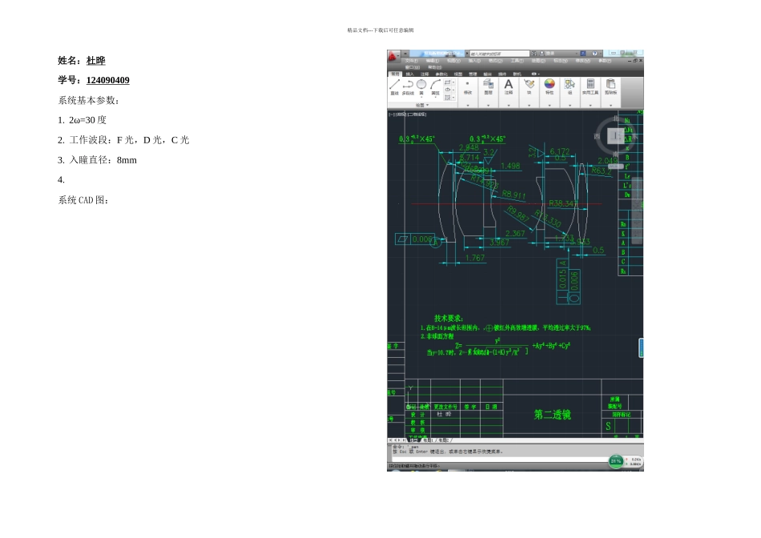Select the Circle (圆) tool
The width and height of the screenshot is (761, 538).
[x=421, y=84]
